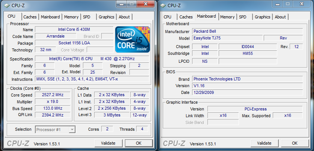Select the CPU tab in left window
The width and height of the screenshot is (314, 151).
(x=11, y=17)
